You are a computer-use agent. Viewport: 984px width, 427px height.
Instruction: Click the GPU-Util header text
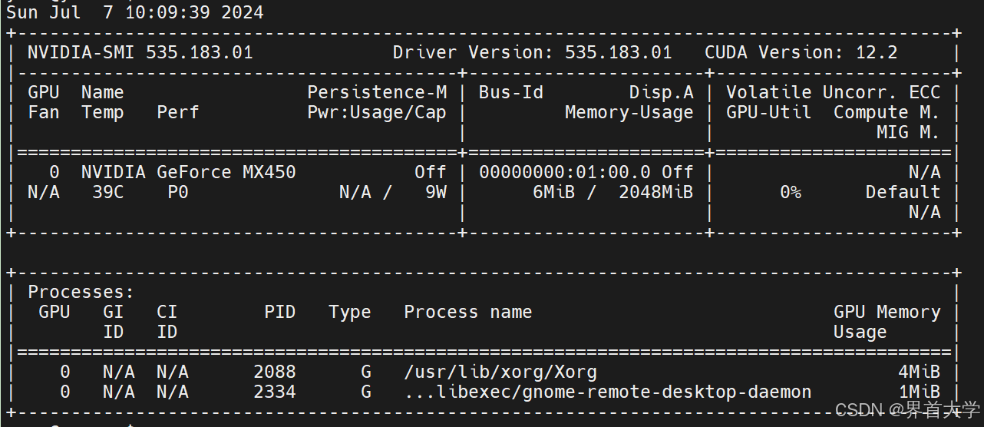pyautogui.click(x=768, y=113)
